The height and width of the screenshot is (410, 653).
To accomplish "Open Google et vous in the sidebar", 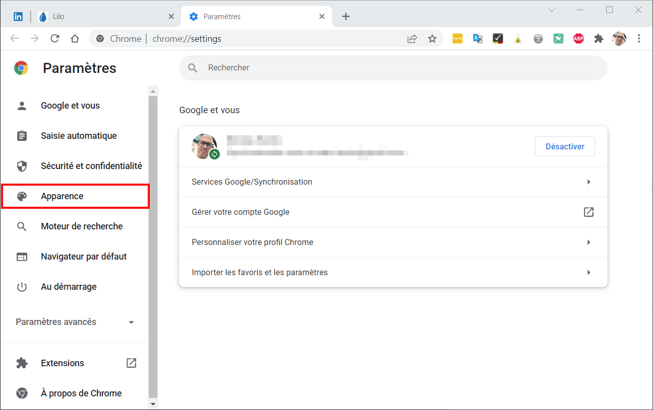I will pyautogui.click(x=75, y=106).
